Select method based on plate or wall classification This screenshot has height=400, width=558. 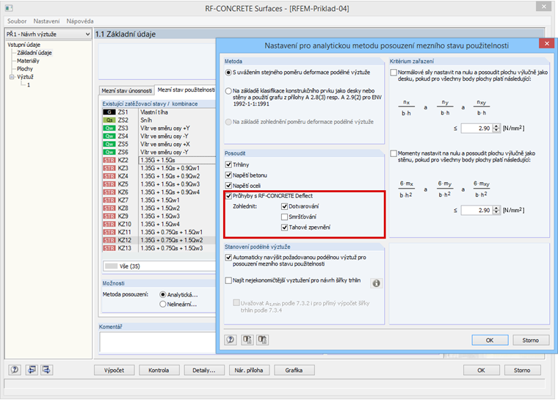tap(228, 91)
